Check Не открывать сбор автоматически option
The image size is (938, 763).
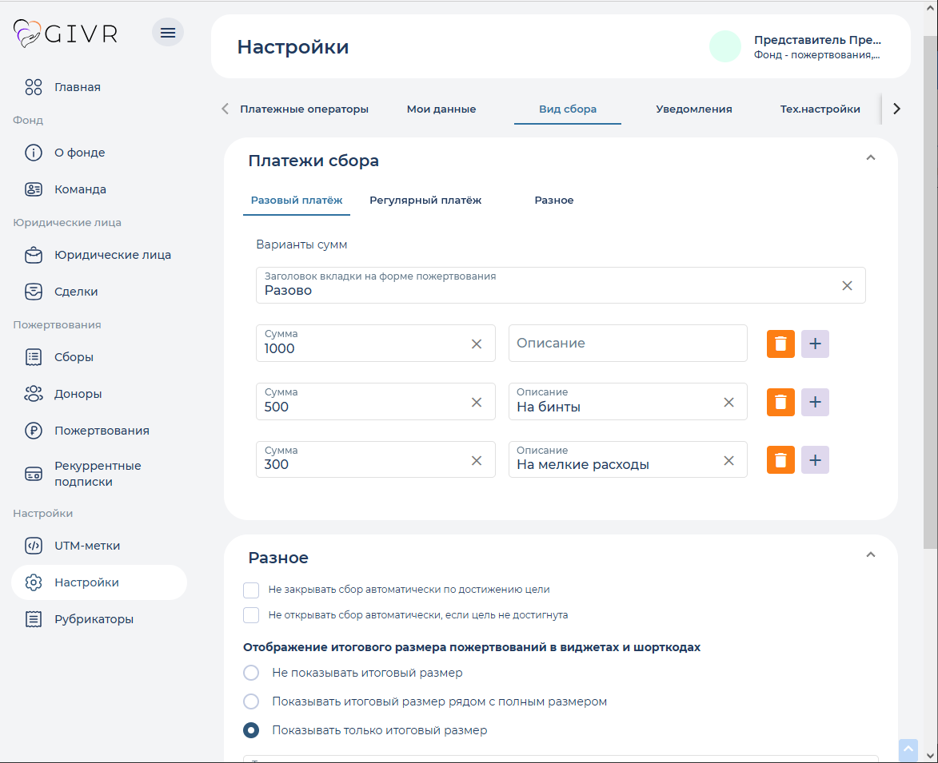click(251, 615)
